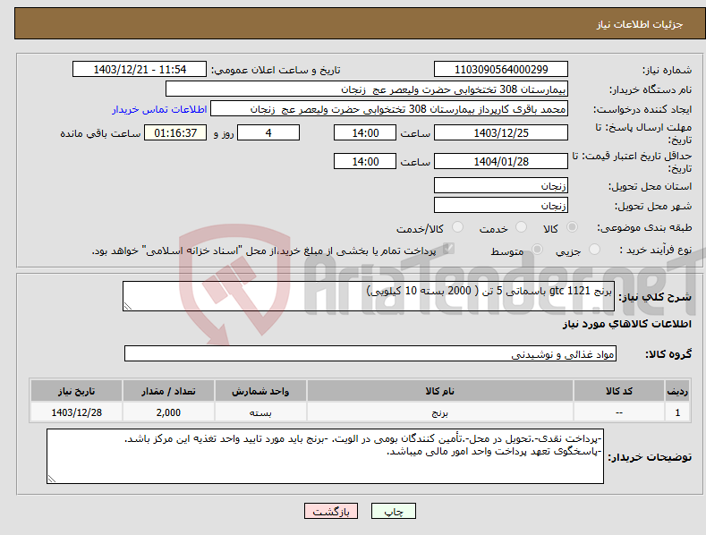Click the 1403/12/28 need date cell
706x535 pixels.
tap(77, 412)
